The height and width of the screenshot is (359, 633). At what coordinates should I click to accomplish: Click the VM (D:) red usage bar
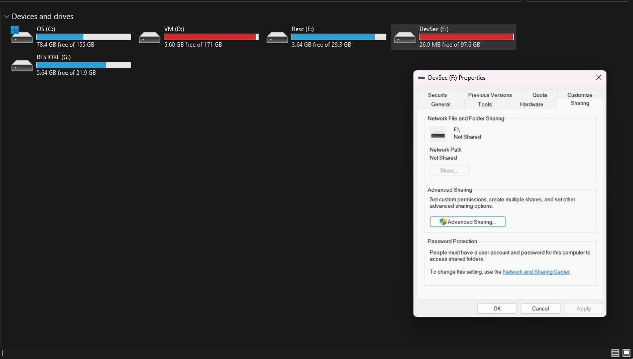pos(211,37)
